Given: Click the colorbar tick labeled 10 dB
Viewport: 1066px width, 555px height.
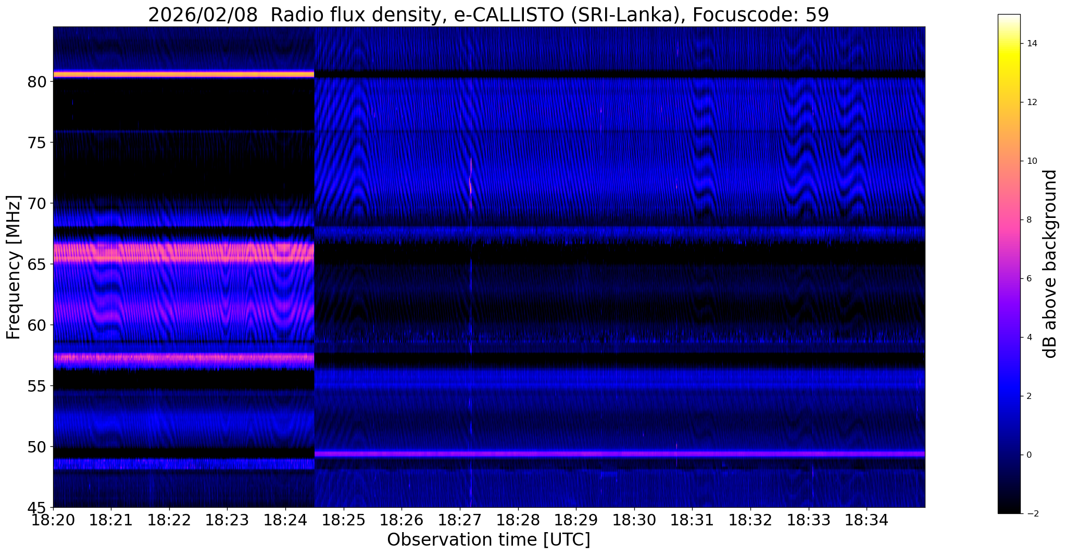Looking at the screenshot, I should (x=1031, y=161).
